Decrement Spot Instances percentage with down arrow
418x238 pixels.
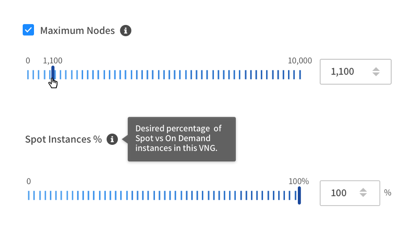coord(364,196)
